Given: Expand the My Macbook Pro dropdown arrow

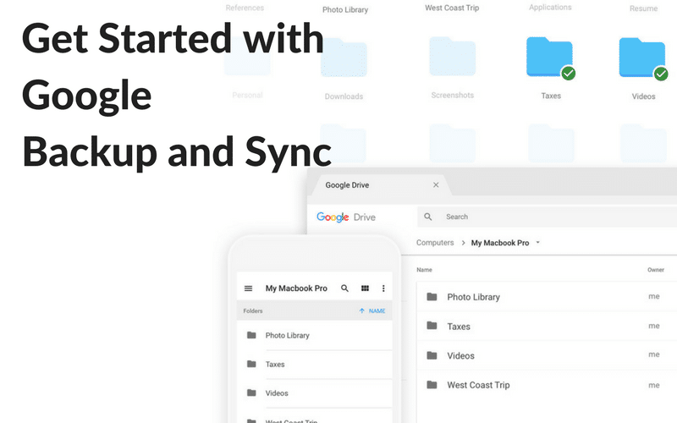Looking at the screenshot, I should point(538,243).
